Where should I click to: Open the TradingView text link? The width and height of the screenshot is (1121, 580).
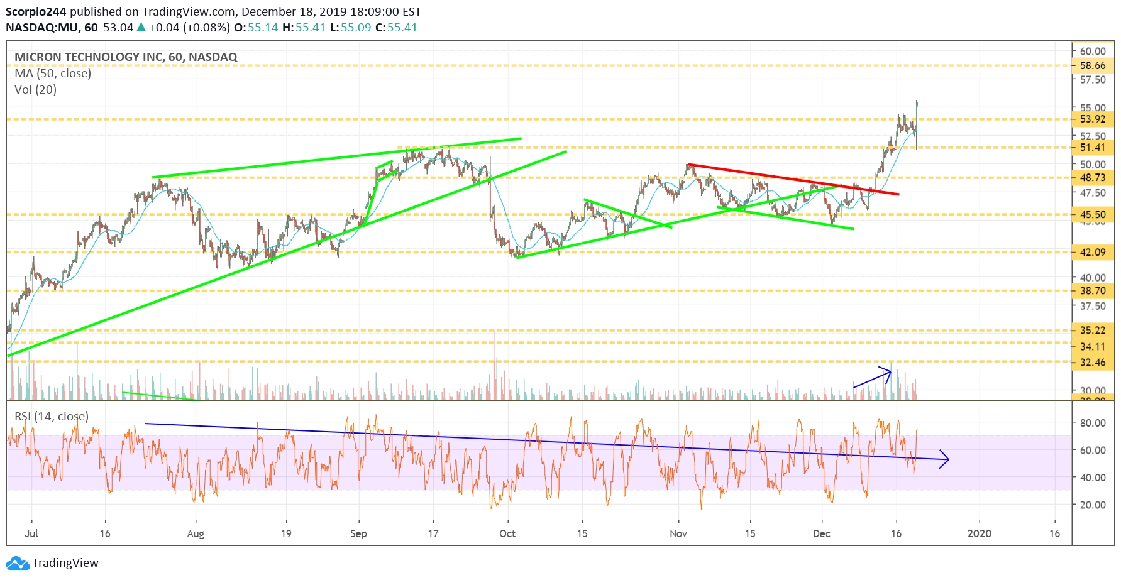(65, 562)
